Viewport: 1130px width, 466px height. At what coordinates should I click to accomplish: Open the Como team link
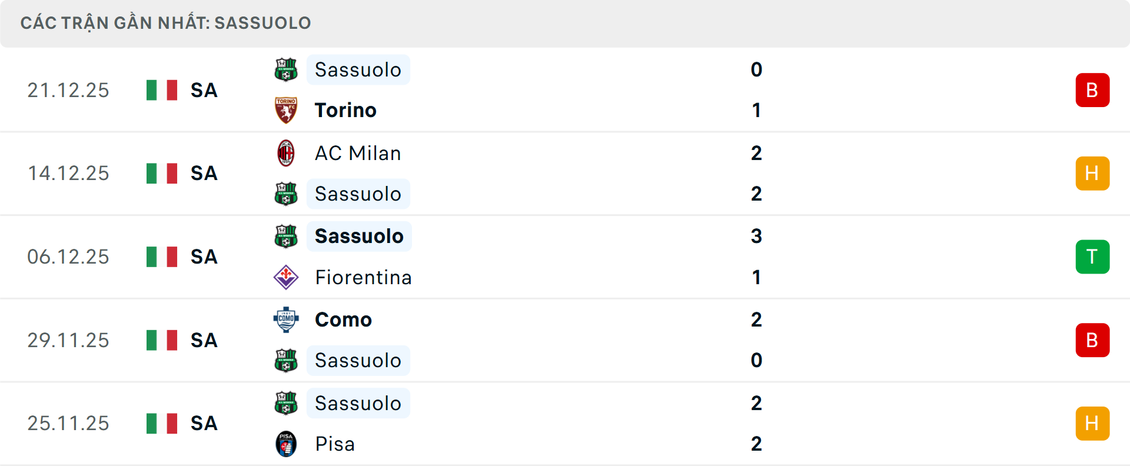pyautogui.click(x=343, y=319)
